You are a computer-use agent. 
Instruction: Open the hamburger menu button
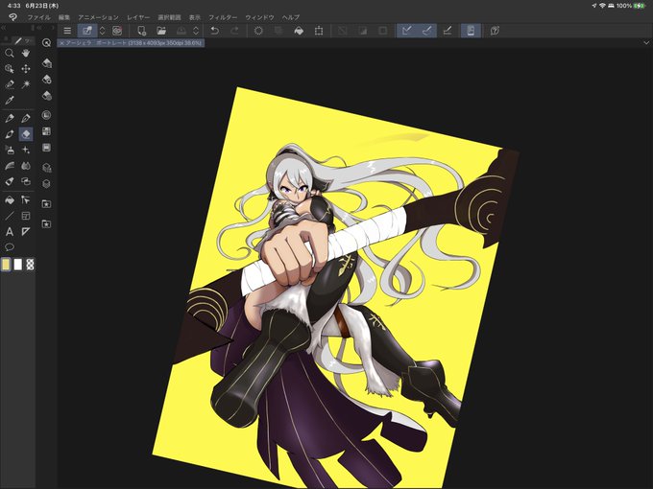click(67, 31)
